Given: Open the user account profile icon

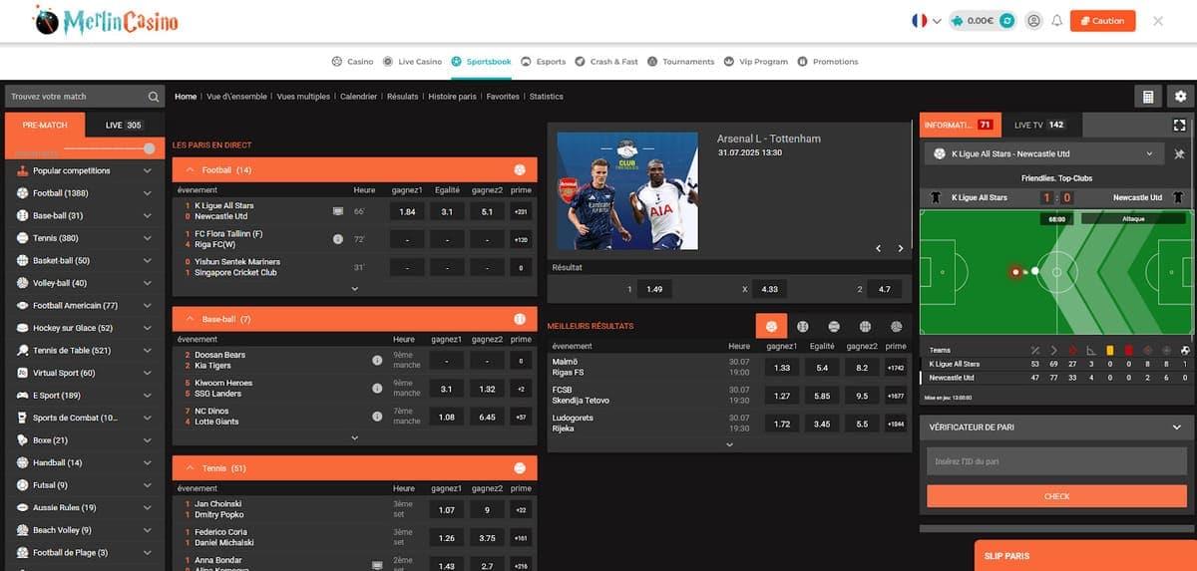Looking at the screenshot, I should (1033, 21).
